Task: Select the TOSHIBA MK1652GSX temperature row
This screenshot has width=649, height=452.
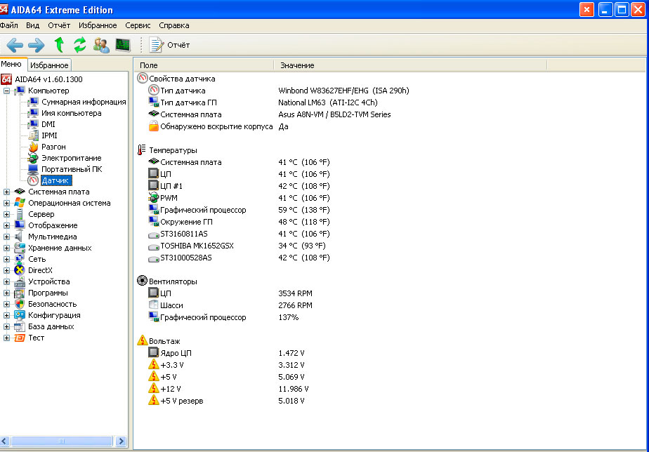Action: (x=237, y=246)
